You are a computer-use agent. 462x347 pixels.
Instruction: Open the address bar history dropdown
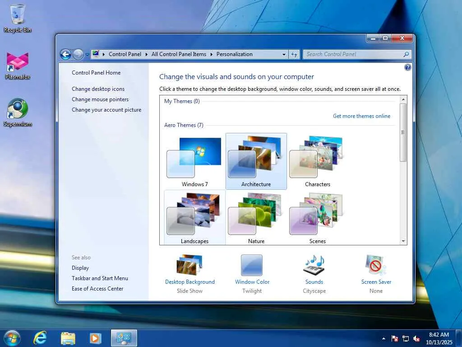click(284, 54)
